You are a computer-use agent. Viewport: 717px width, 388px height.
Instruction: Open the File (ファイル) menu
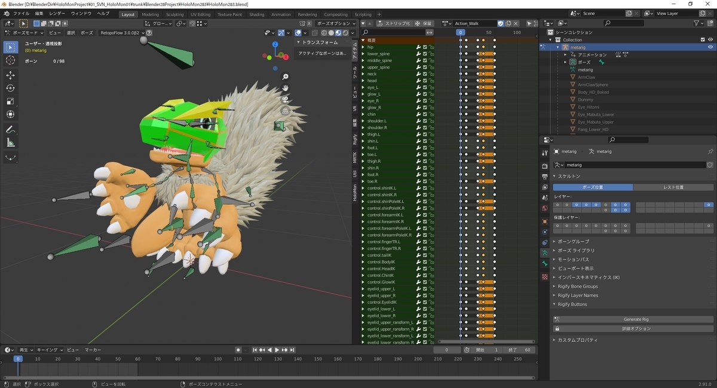point(21,13)
